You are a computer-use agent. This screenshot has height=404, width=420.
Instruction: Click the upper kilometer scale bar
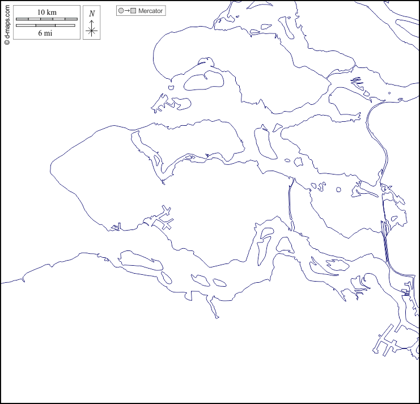(46, 19)
